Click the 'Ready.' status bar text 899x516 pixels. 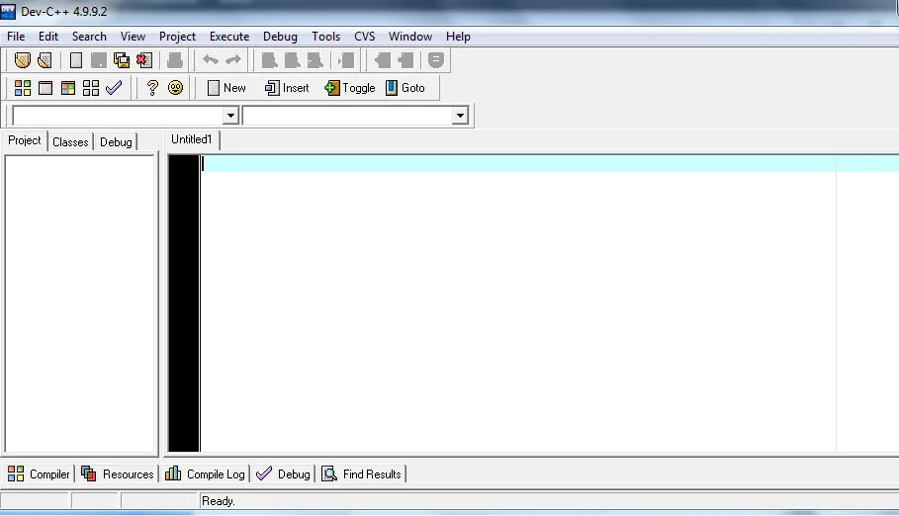point(219,501)
